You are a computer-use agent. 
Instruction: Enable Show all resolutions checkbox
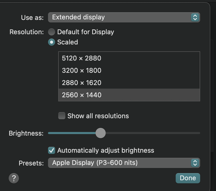(62, 116)
